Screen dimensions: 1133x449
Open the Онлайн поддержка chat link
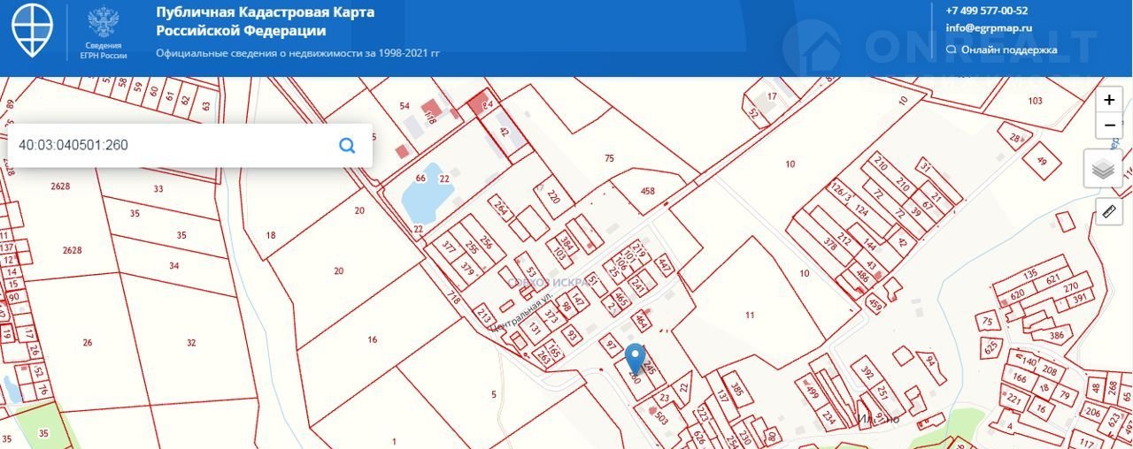pos(1008,49)
